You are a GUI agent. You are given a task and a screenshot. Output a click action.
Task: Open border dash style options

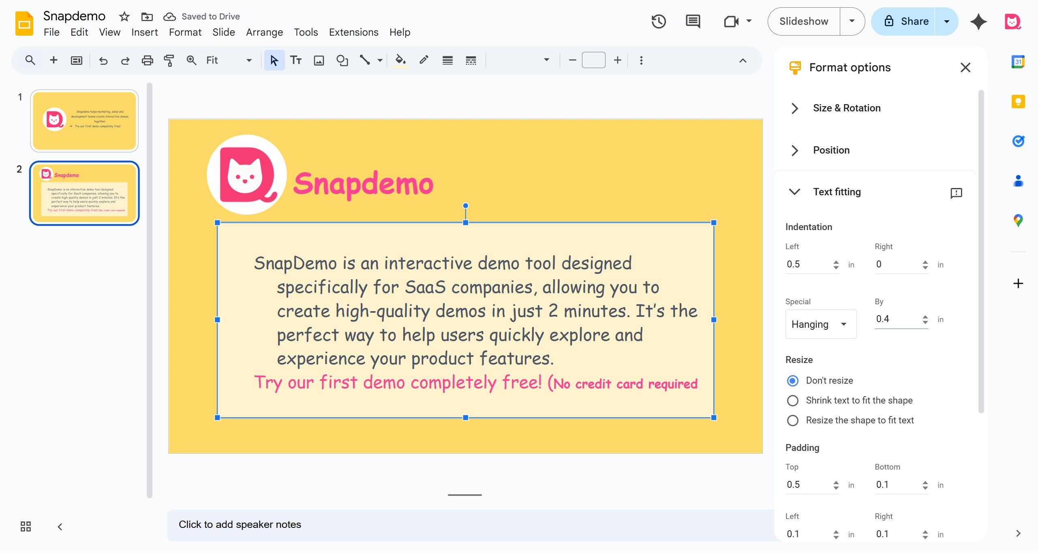coord(471,60)
